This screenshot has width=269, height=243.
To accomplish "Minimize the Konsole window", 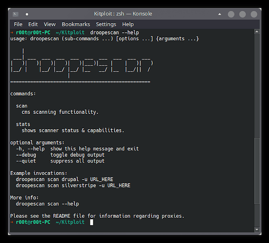I will click(x=231, y=14).
